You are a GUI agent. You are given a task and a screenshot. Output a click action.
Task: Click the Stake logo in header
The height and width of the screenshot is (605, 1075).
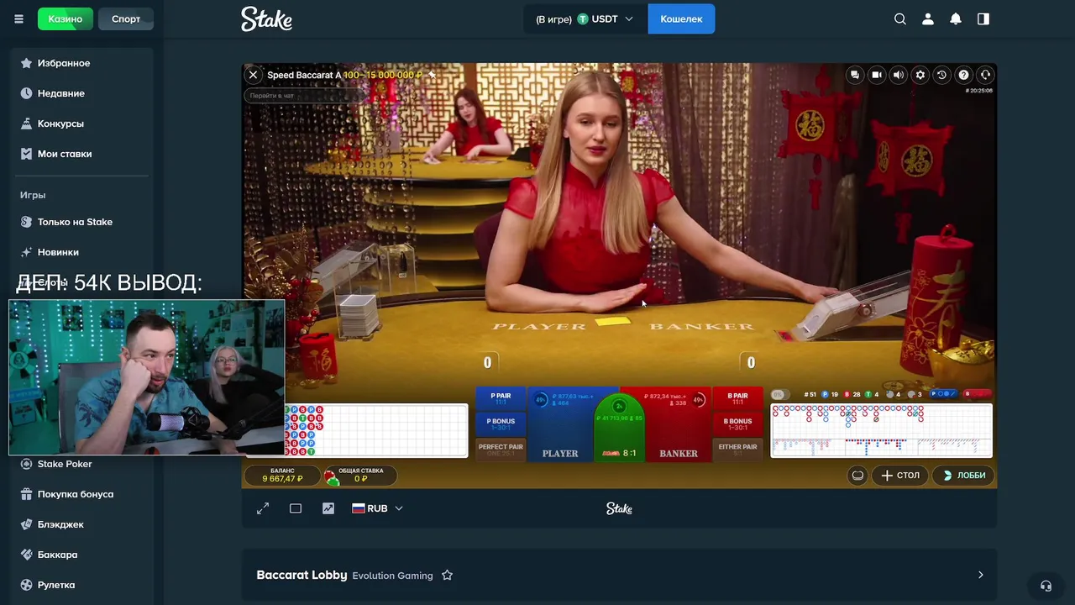tap(266, 18)
